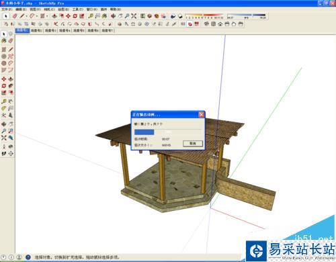
Task: Open the 窗口 (Window) menu
Action: click(x=92, y=9)
